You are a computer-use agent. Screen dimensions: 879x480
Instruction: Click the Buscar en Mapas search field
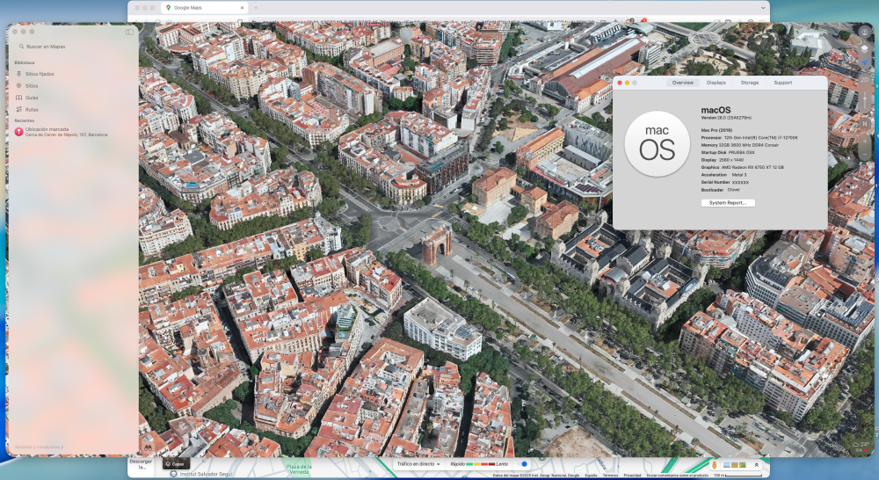tap(73, 47)
